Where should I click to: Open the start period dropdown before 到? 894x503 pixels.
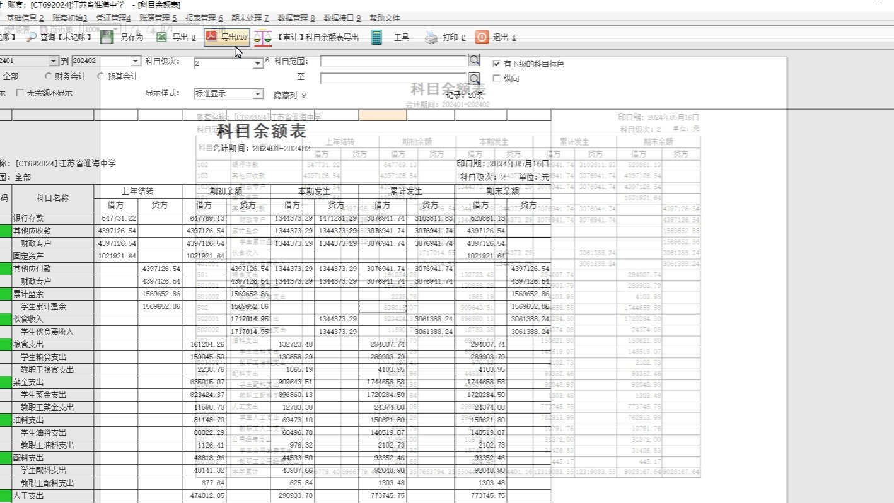[53, 61]
